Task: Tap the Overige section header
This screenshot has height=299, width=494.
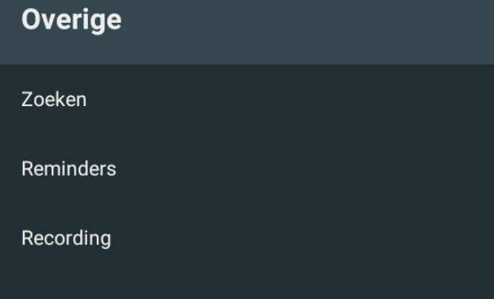Action: coord(247,32)
